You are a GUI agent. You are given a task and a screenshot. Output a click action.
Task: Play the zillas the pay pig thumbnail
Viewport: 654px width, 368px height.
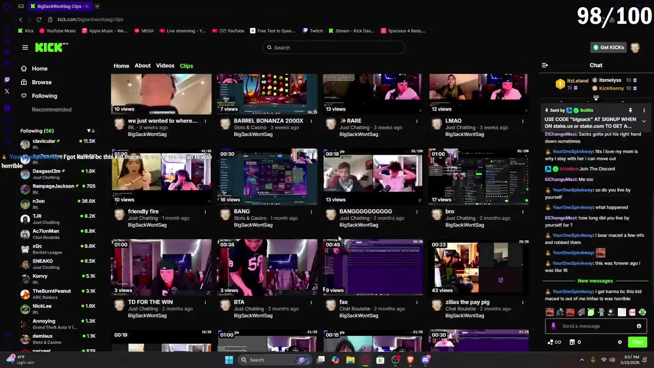[479, 267]
